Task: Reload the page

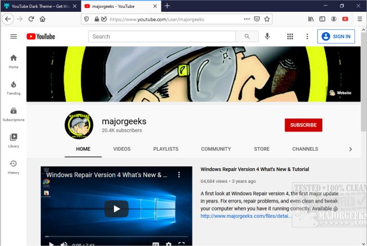Action: pyautogui.click(x=31, y=19)
